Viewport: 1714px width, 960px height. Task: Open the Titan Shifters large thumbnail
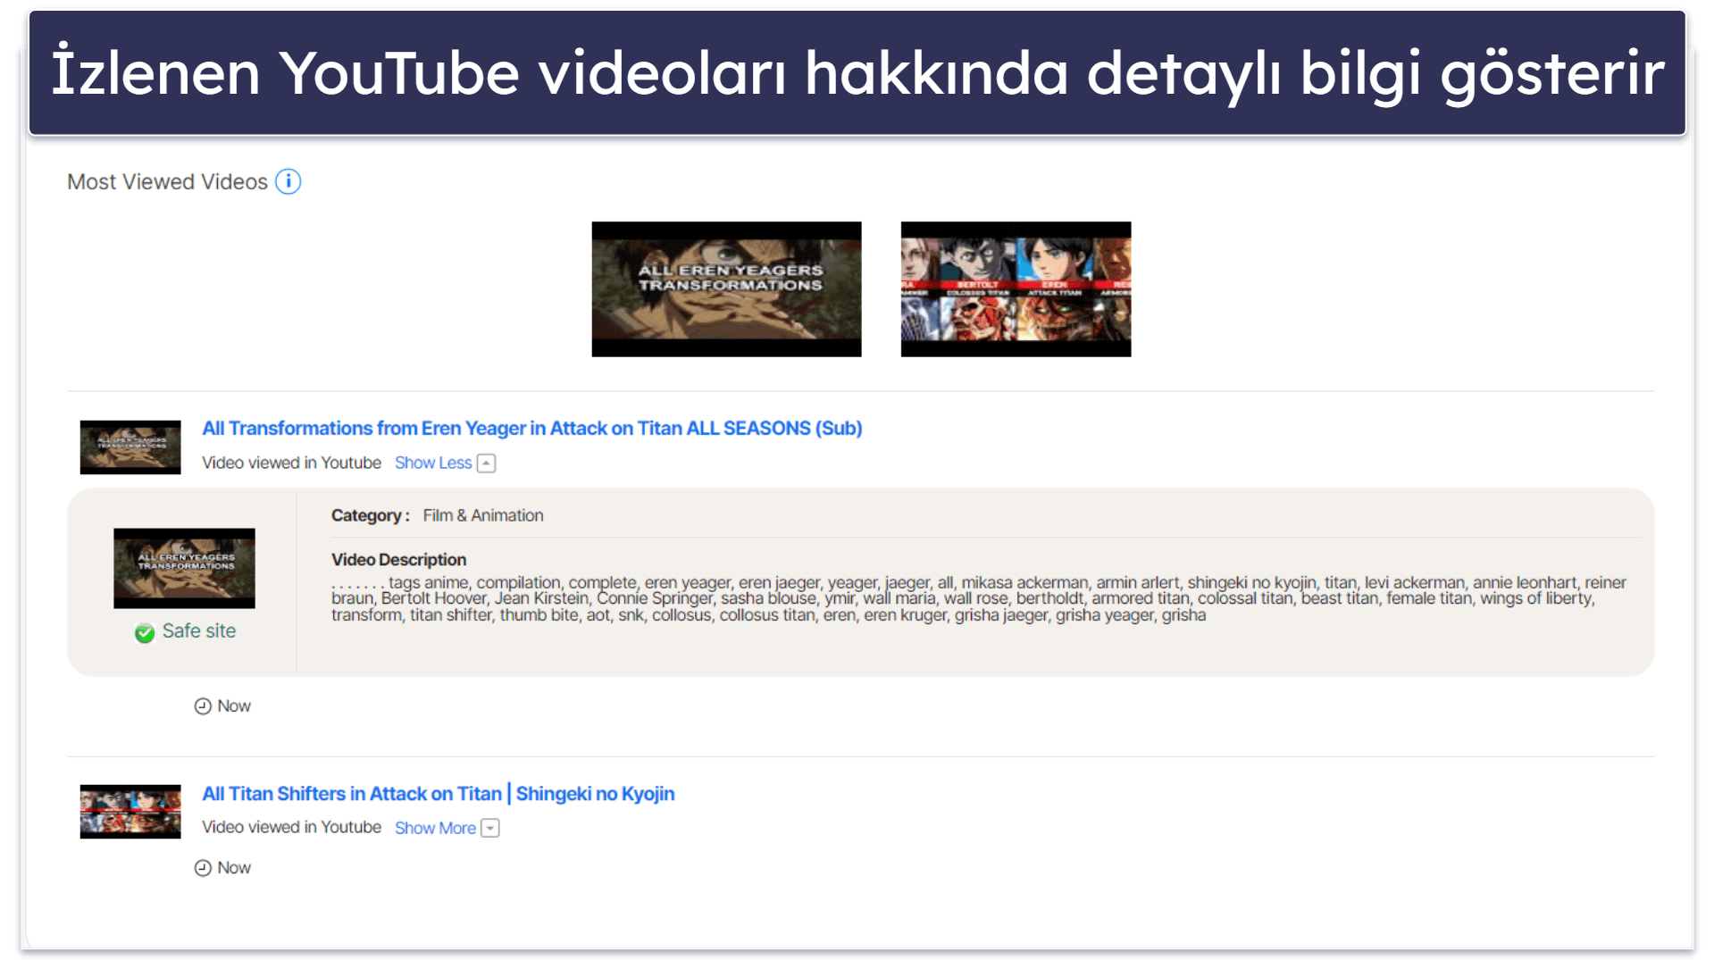tap(1016, 289)
